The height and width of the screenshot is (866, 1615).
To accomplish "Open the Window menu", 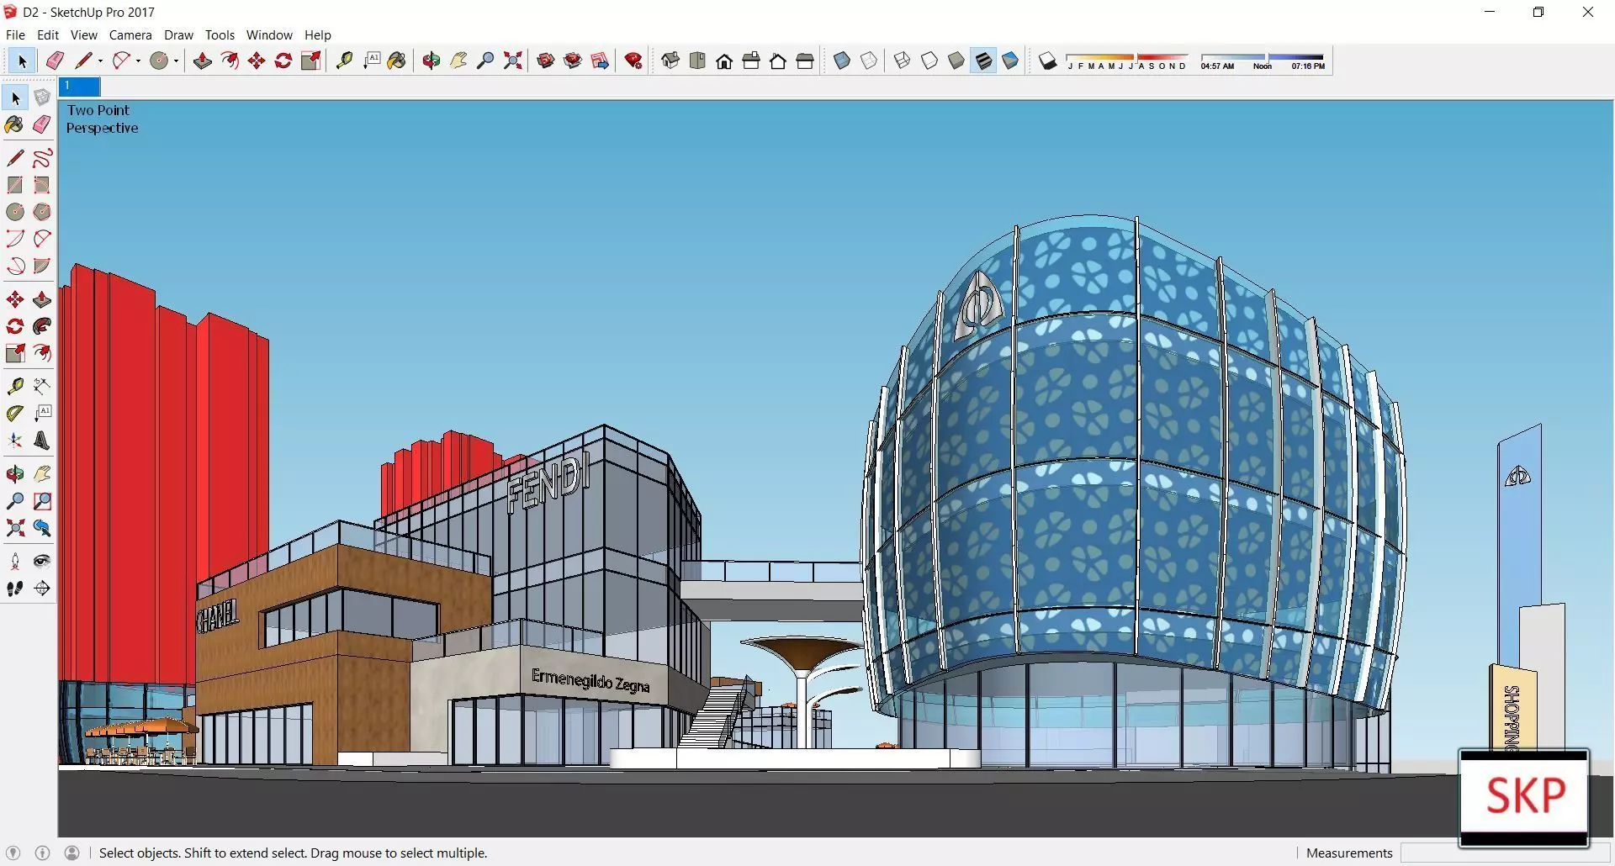I will point(269,34).
